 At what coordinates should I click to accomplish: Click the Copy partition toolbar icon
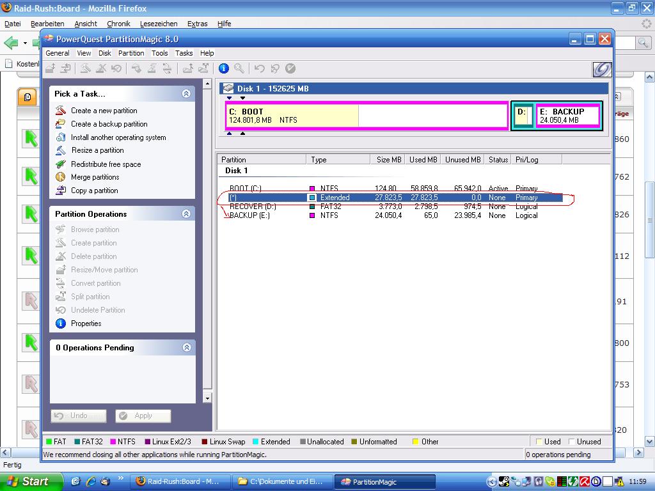pos(66,68)
